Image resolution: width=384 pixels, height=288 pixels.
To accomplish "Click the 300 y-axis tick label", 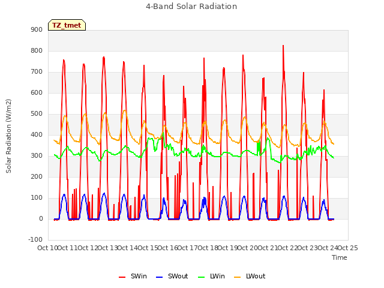I will click(37, 156).
